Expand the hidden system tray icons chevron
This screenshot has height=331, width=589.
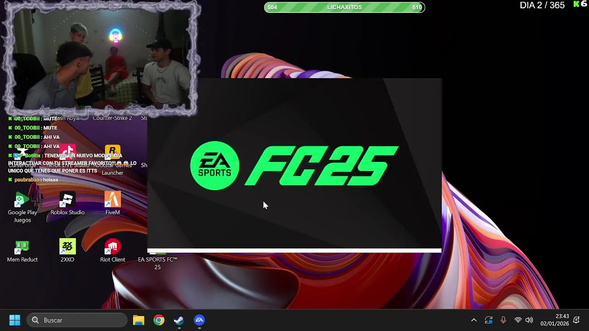pyautogui.click(x=474, y=320)
